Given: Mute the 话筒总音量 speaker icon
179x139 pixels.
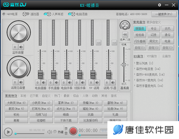Looking at the screenshot, I should pos(21,82).
